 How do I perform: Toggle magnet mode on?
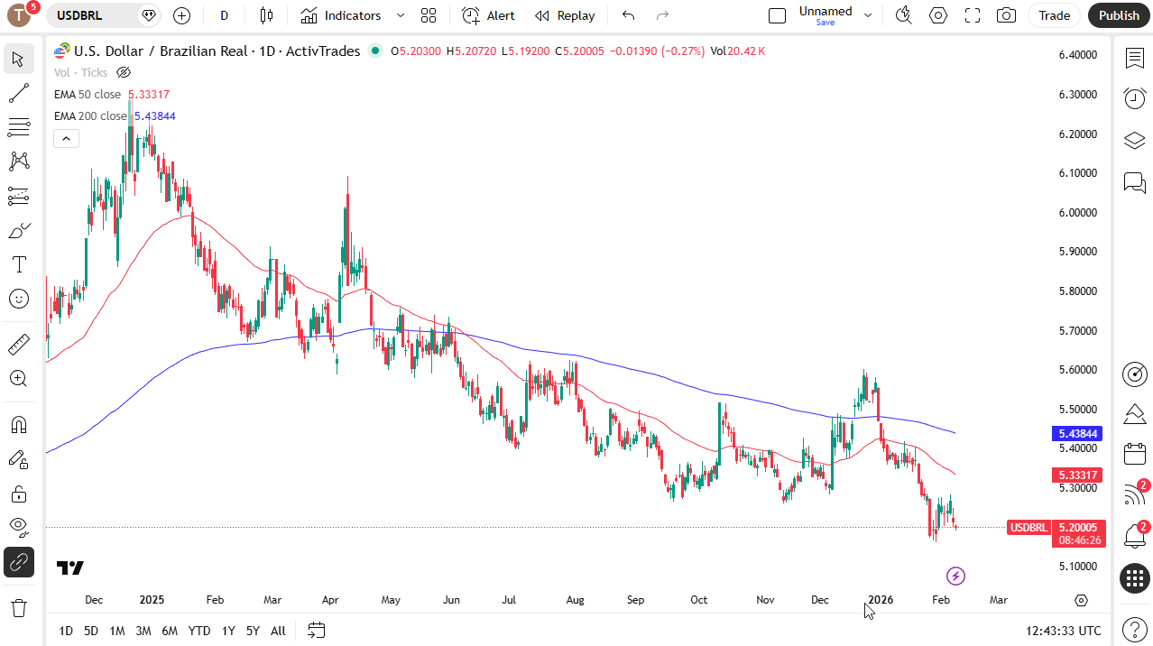(x=18, y=425)
